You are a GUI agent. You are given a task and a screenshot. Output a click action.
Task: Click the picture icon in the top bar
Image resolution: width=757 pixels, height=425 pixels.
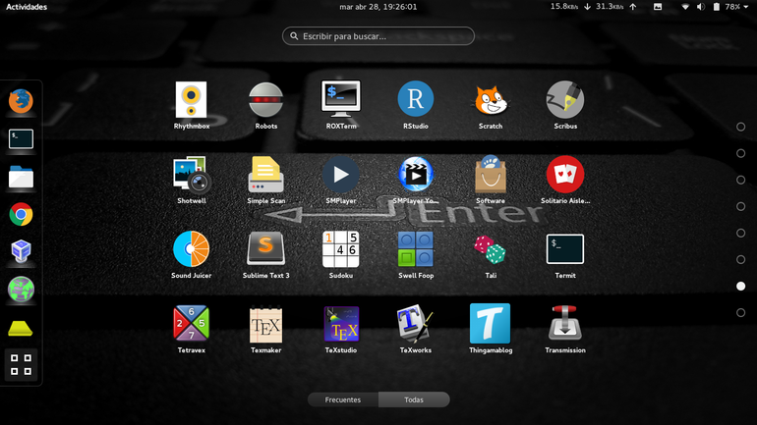click(x=658, y=7)
